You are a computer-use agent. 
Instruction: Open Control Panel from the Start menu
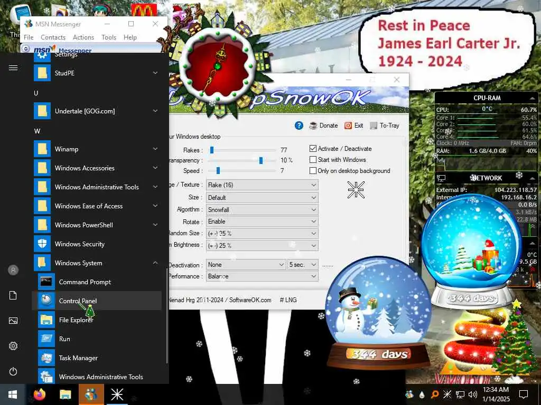click(x=97, y=301)
